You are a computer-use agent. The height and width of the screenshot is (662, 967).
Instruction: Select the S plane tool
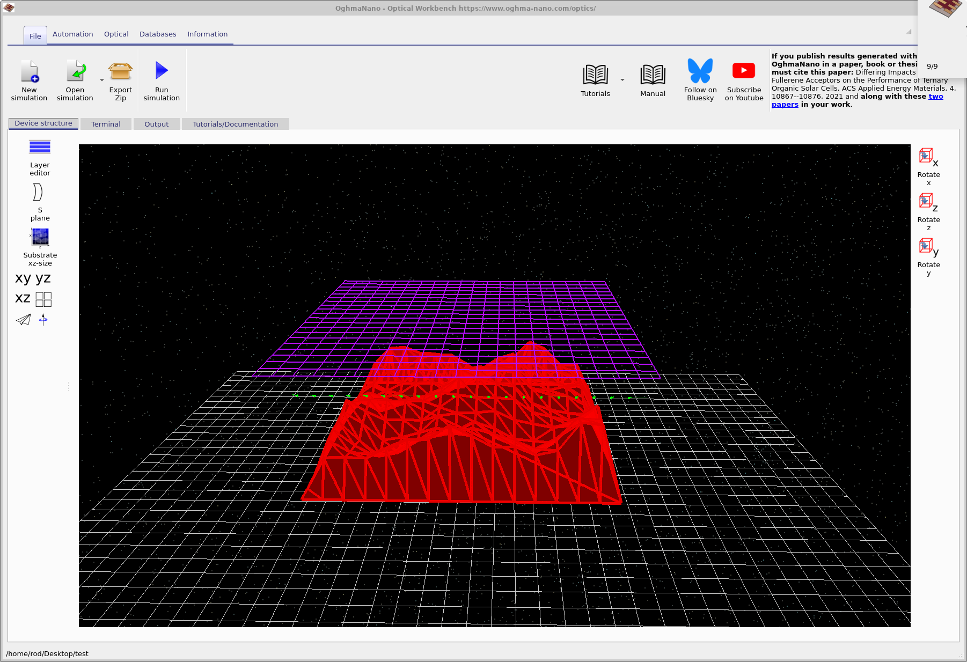click(x=39, y=194)
